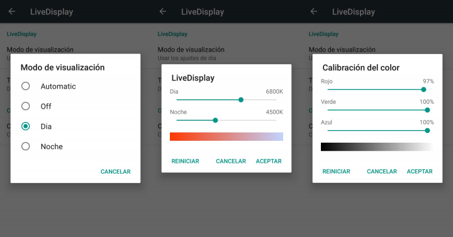Click LiveDisplay title in left screen header
This screenshot has height=237, width=453.
pos(52,12)
